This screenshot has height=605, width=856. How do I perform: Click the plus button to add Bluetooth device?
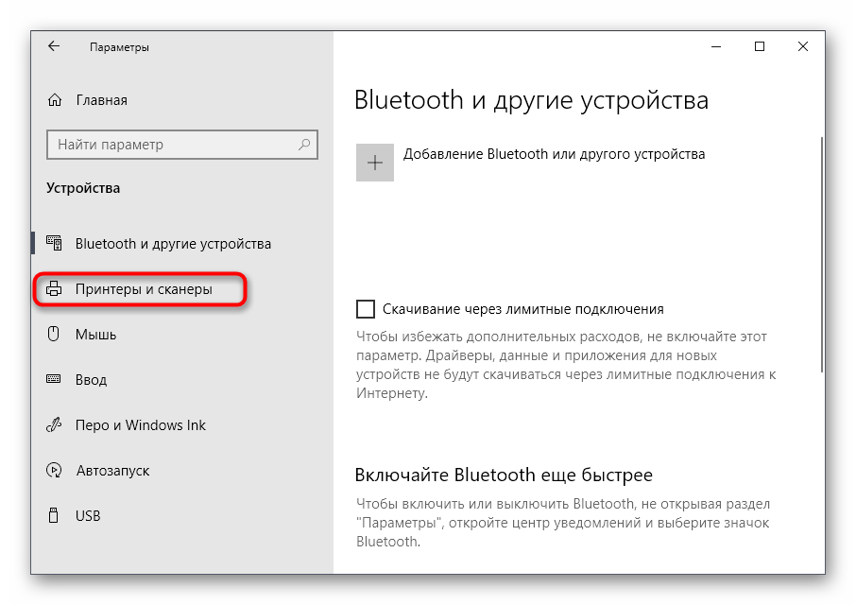[375, 163]
